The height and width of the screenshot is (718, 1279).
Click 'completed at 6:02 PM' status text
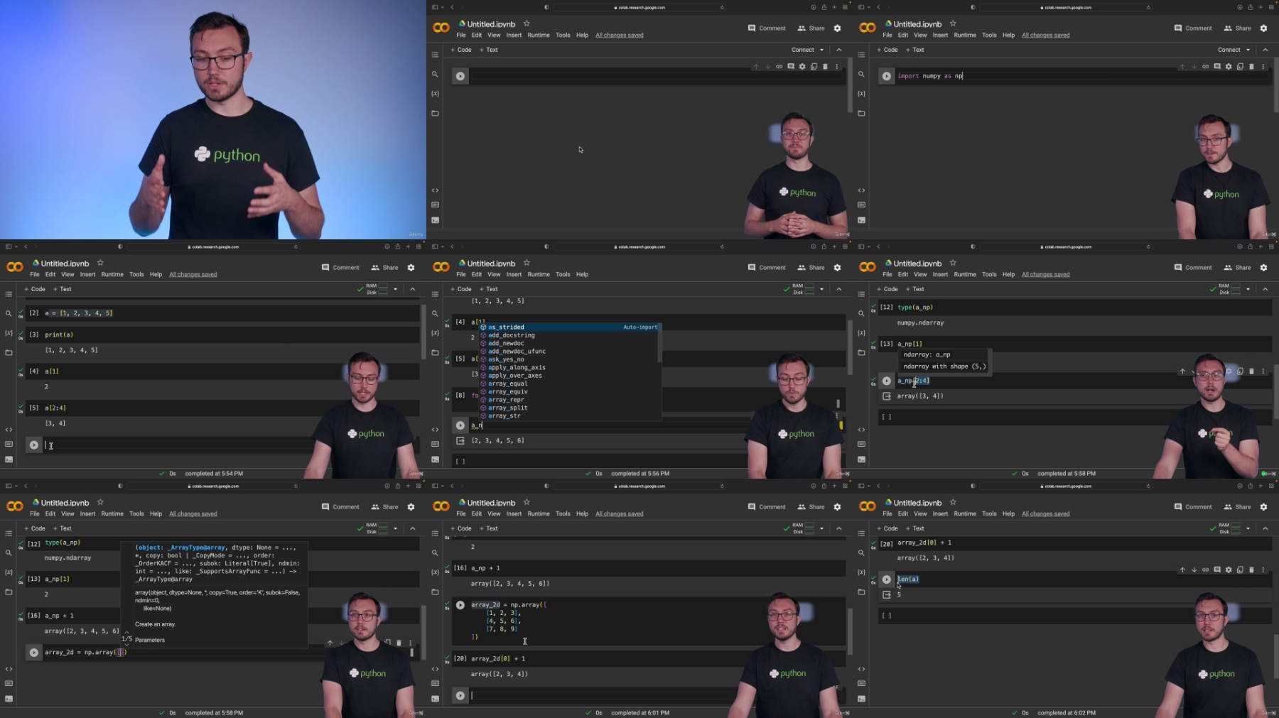[x=1066, y=712]
